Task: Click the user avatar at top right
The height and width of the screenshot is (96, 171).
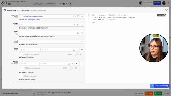Action: pos(164,3)
